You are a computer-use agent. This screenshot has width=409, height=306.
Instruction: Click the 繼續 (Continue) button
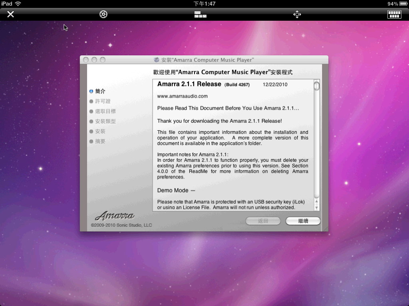coord(303,221)
